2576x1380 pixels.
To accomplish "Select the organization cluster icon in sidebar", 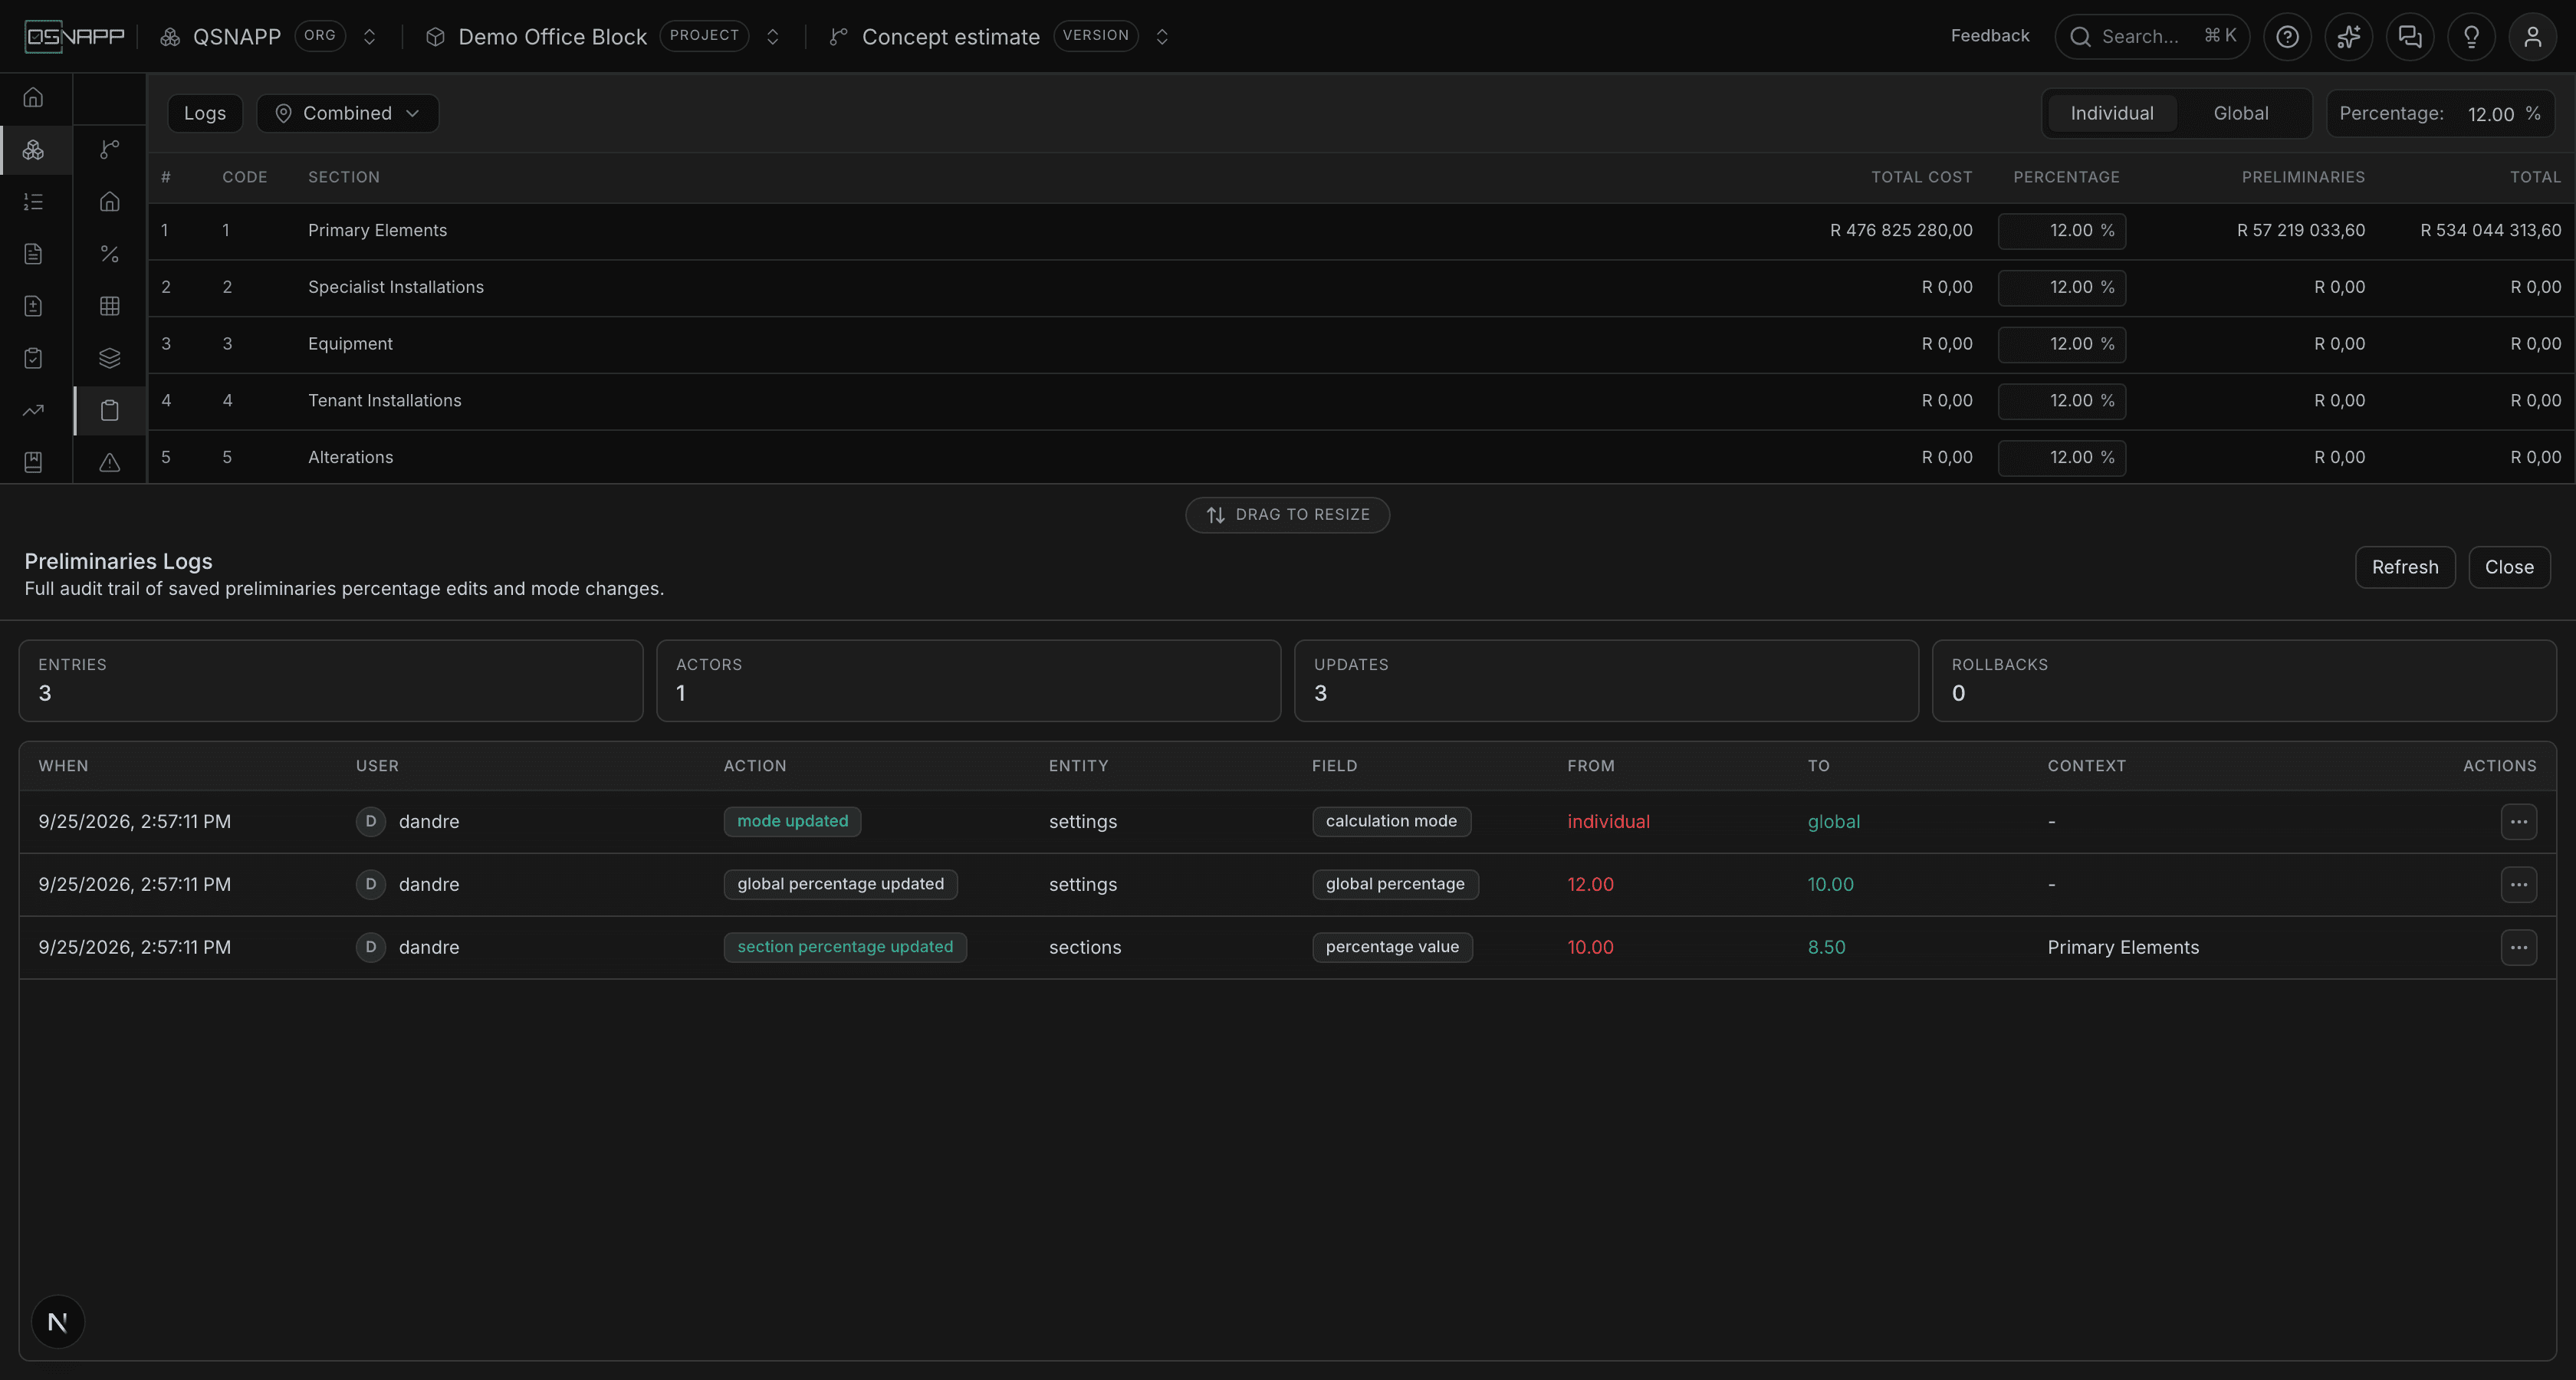I will pyautogui.click(x=33, y=150).
